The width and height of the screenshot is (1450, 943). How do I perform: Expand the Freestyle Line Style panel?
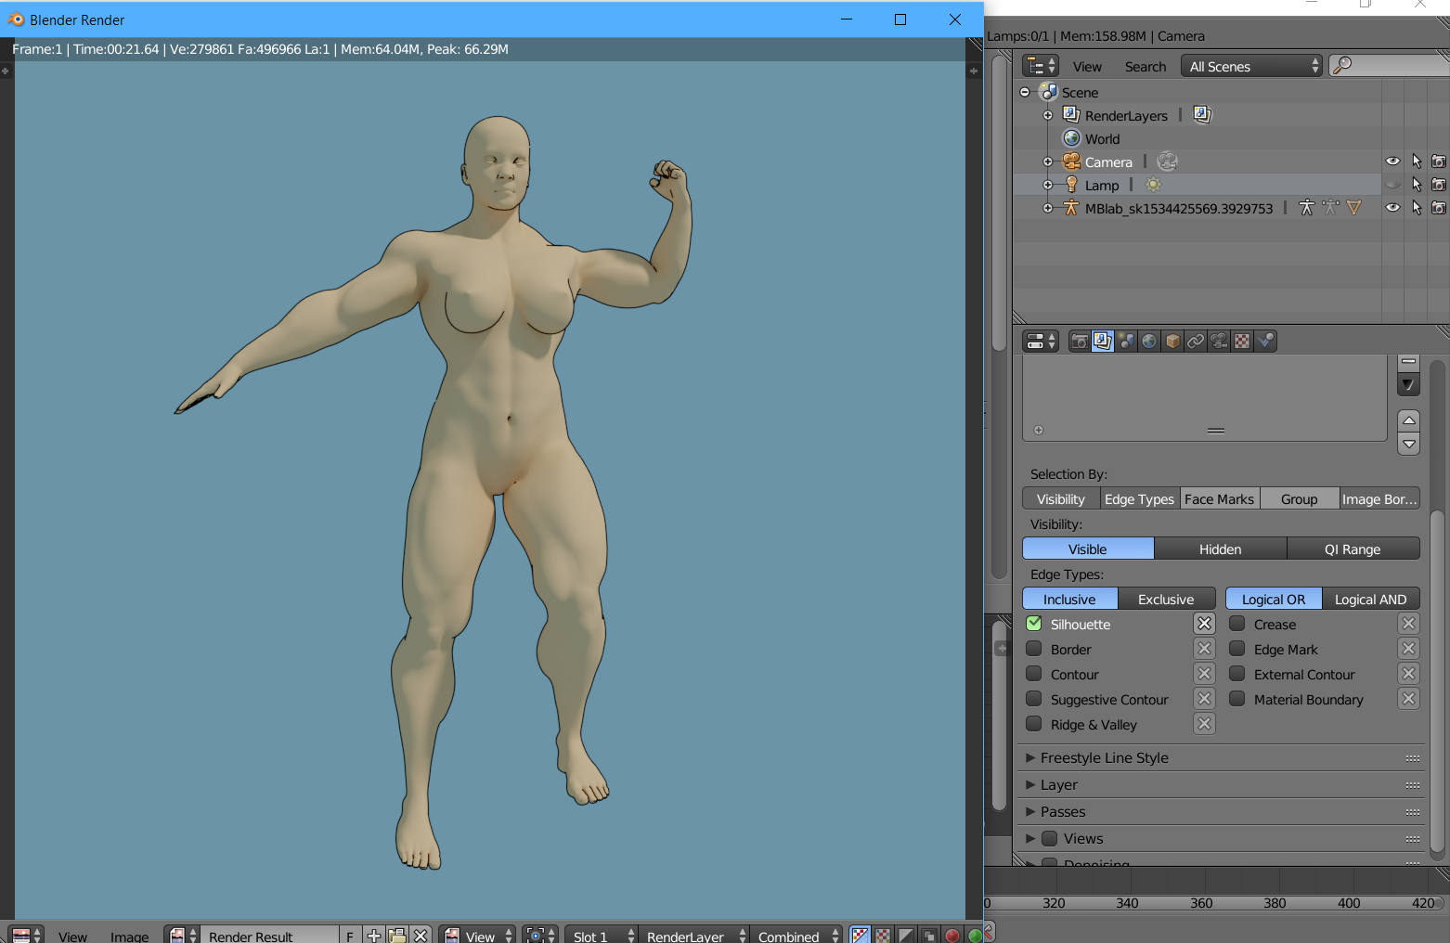tap(1104, 758)
